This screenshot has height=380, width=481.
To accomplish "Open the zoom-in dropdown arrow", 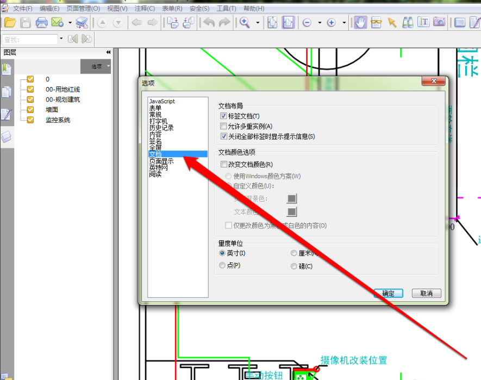I will coord(344,22).
